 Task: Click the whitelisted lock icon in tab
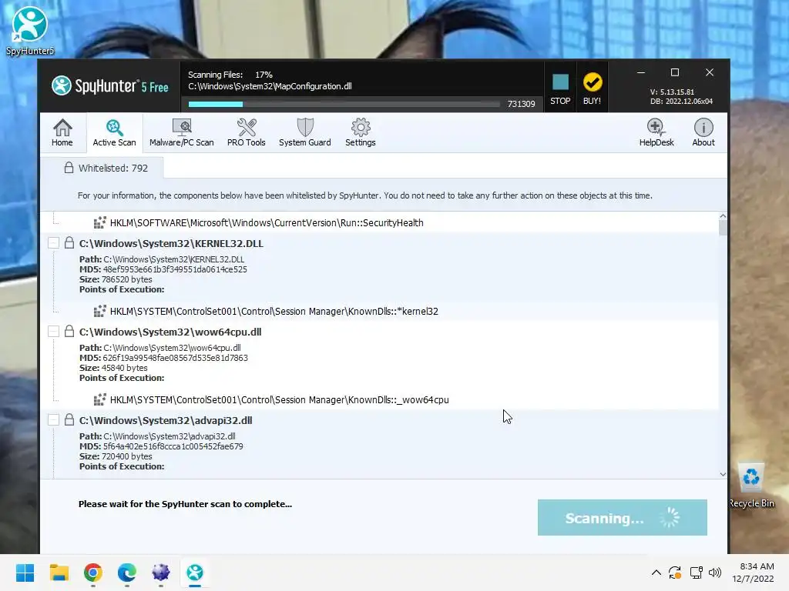[69, 168]
